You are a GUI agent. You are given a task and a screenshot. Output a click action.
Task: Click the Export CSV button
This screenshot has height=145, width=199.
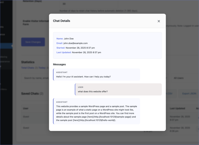170,93
